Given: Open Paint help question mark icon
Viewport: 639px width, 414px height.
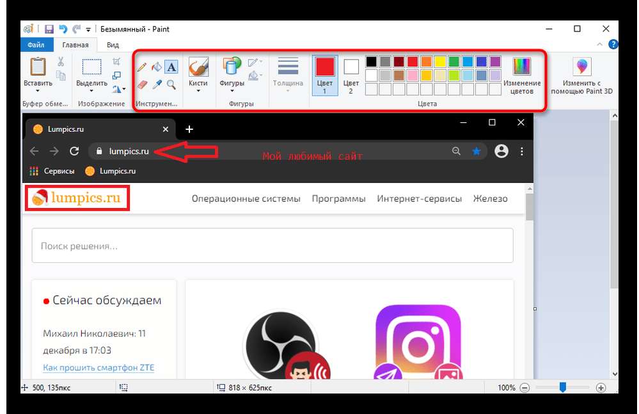Looking at the screenshot, I should click(613, 44).
